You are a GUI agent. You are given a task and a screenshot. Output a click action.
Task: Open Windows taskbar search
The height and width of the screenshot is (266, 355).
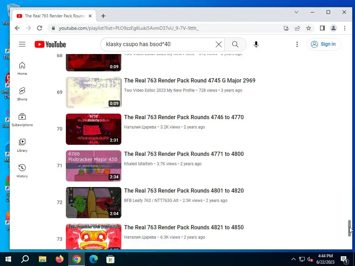pyautogui.click(x=25, y=259)
